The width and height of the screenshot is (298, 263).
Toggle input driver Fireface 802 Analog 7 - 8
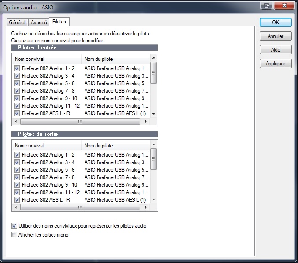[x=17, y=91]
